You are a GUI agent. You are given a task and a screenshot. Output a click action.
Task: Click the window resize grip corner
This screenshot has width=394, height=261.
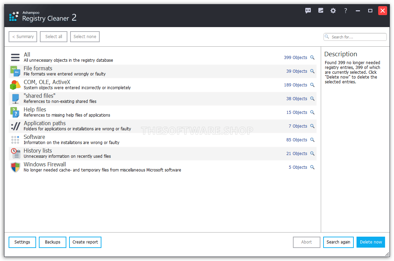coord(387,254)
